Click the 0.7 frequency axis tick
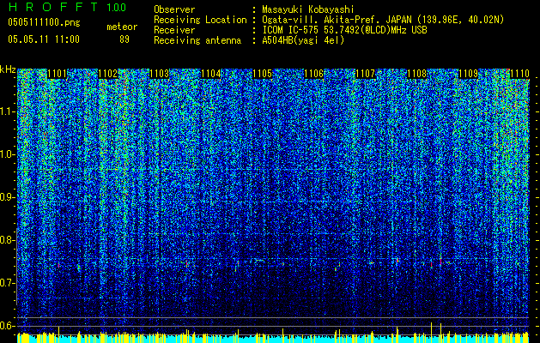This screenshot has height=343, width=540. 7,283
